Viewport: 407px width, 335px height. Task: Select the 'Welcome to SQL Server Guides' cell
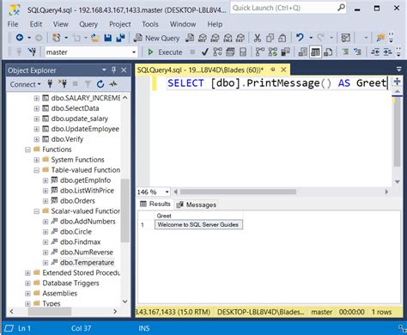pyautogui.click(x=198, y=225)
